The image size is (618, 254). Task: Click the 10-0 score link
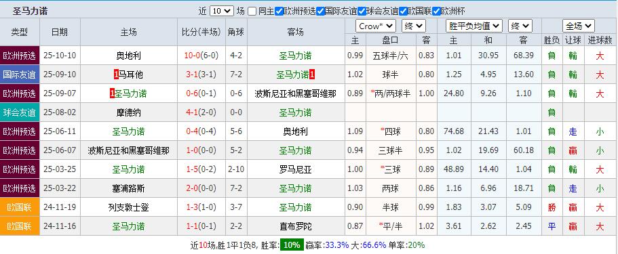192,56
